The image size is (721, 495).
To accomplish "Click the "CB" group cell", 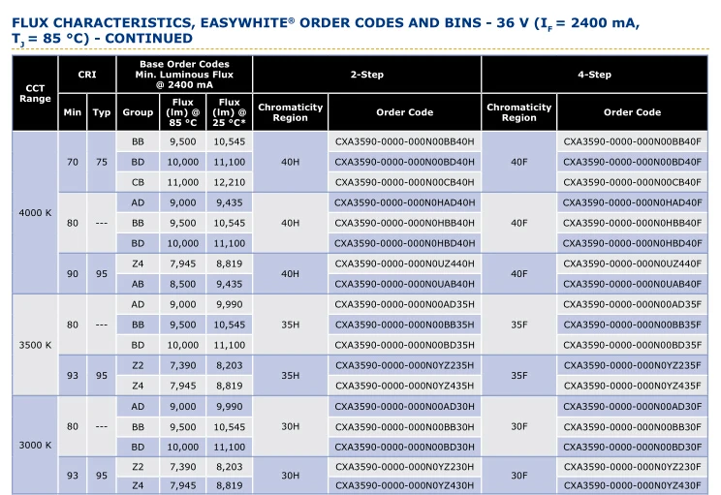I will (x=138, y=182).
